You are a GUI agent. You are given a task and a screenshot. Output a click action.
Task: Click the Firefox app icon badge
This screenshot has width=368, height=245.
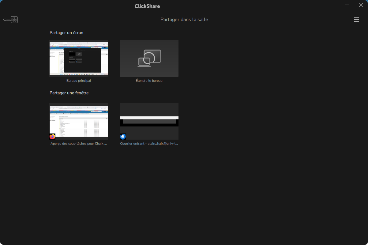(x=52, y=137)
